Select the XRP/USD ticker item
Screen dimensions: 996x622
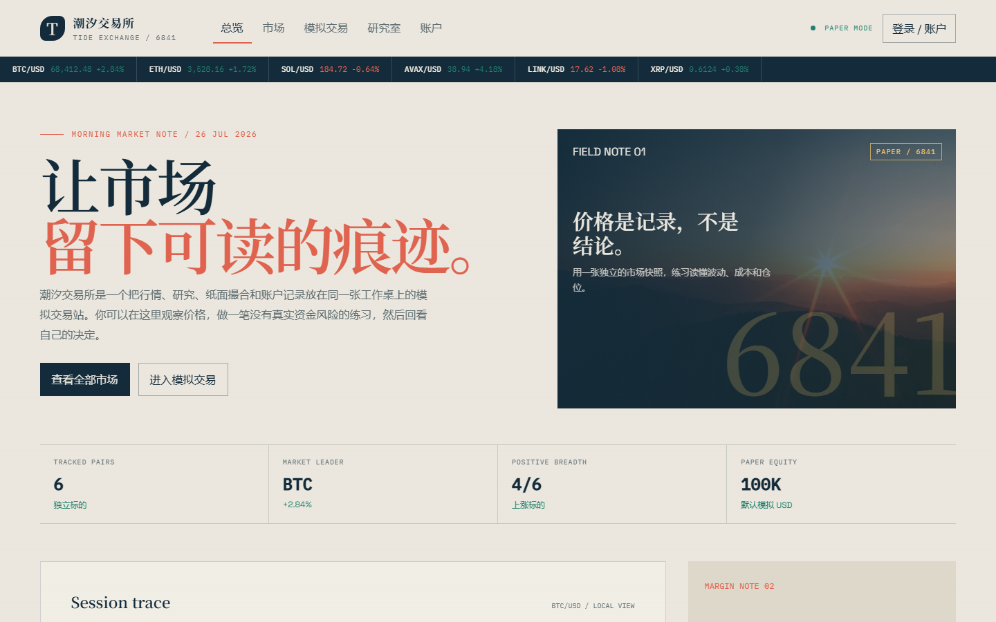tap(700, 69)
